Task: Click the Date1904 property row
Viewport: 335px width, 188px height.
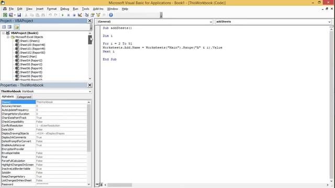Action: click(44, 130)
